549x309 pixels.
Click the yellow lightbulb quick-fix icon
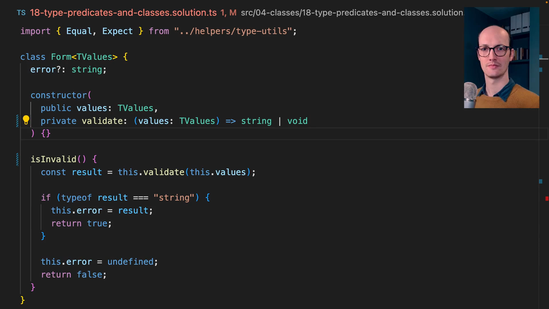[x=26, y=120]
